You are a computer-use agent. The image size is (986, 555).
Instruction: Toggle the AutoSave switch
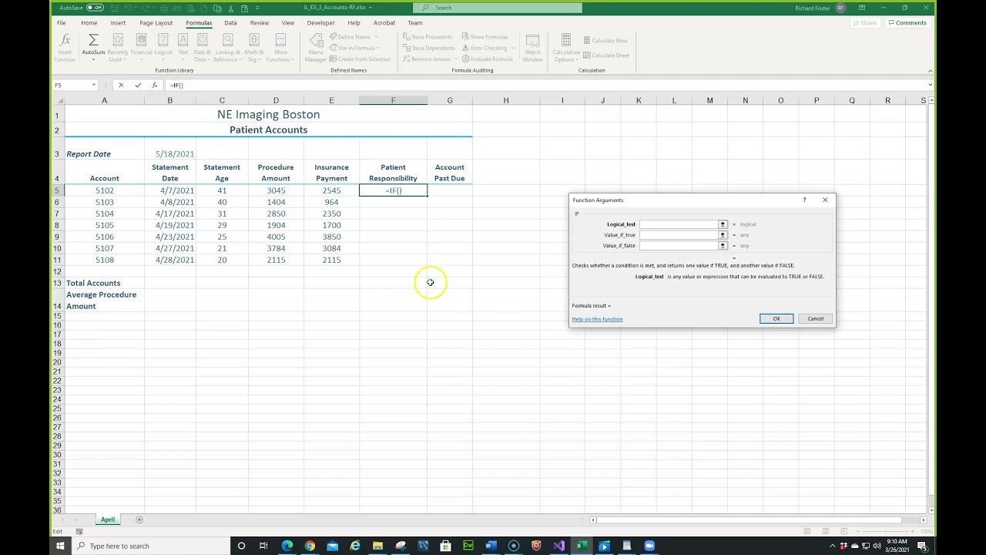pyautogui.click(x=95, y=8)
